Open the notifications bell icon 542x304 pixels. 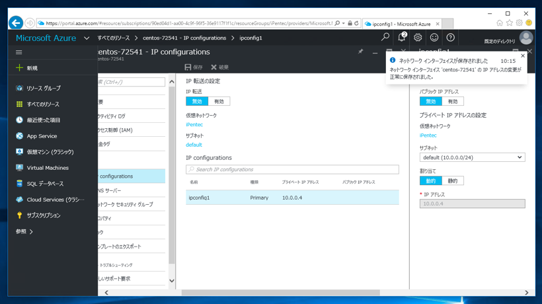401,37
